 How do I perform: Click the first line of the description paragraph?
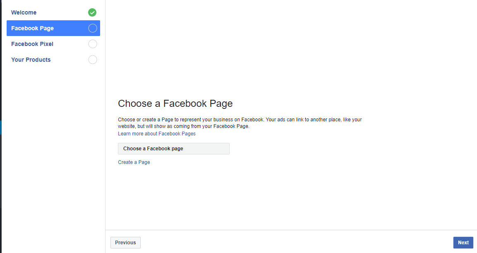click(x=240, y=120)
